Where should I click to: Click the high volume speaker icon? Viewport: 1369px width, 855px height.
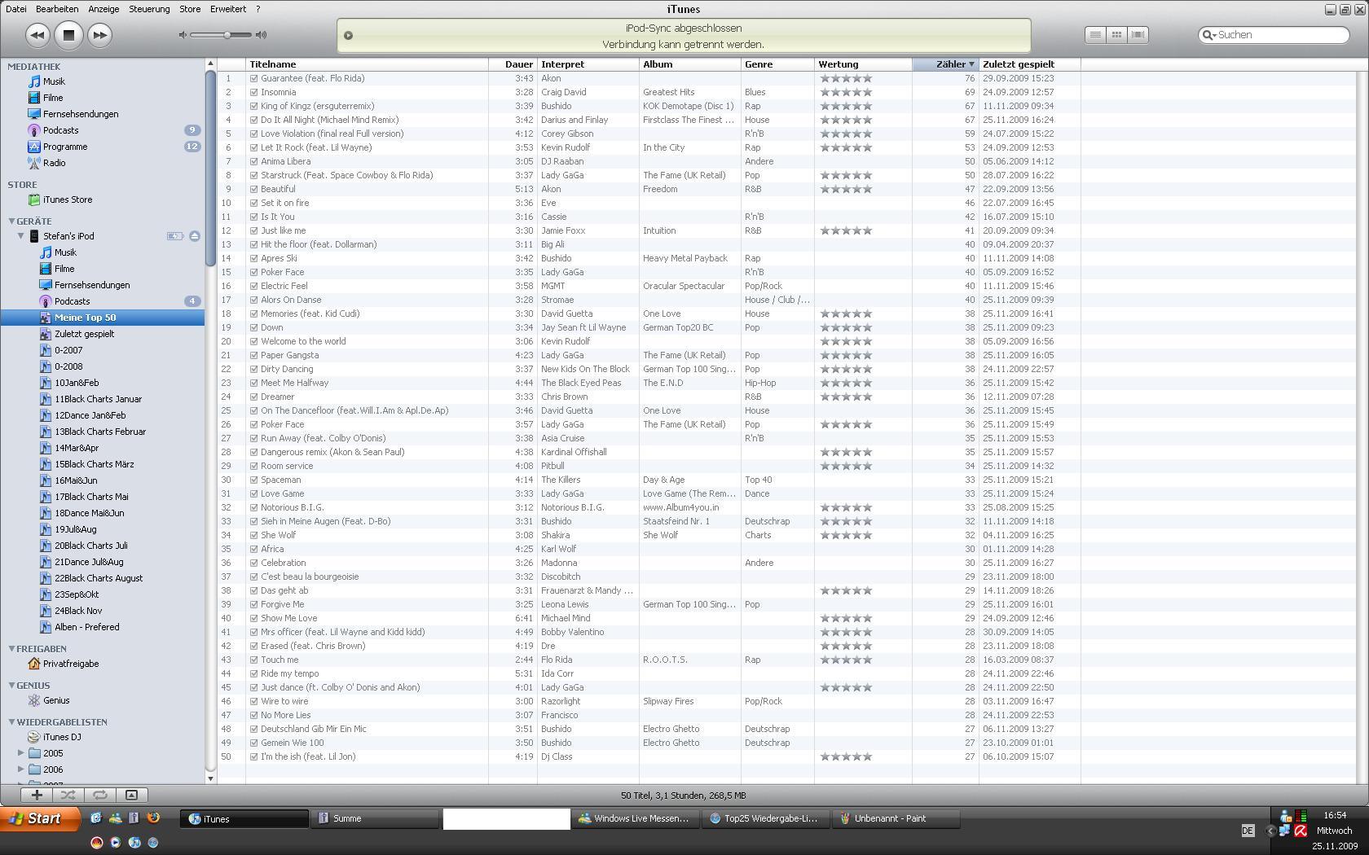pyautogui.click(x=261, y=35)
